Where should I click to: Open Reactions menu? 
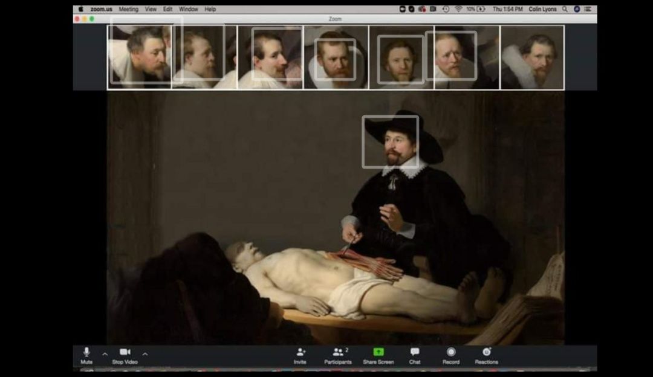click(486, 356)
